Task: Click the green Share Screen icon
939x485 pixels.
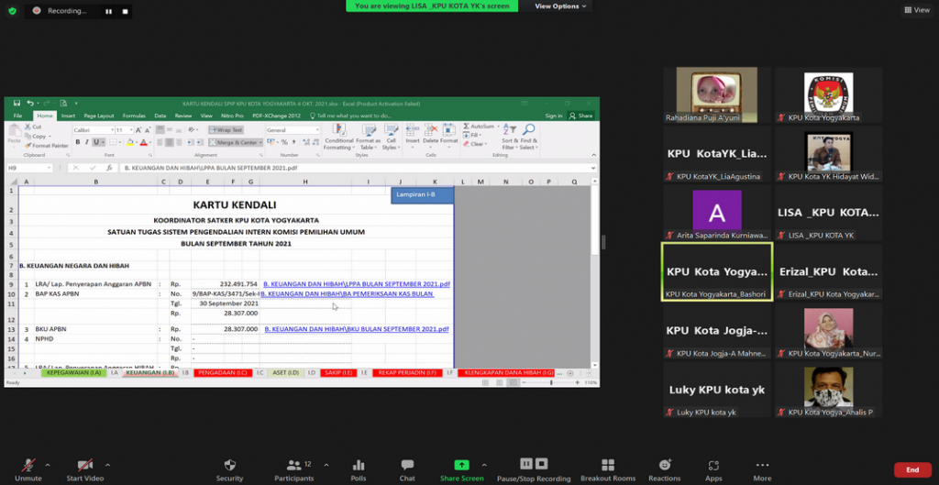Action: click(461, 465)
